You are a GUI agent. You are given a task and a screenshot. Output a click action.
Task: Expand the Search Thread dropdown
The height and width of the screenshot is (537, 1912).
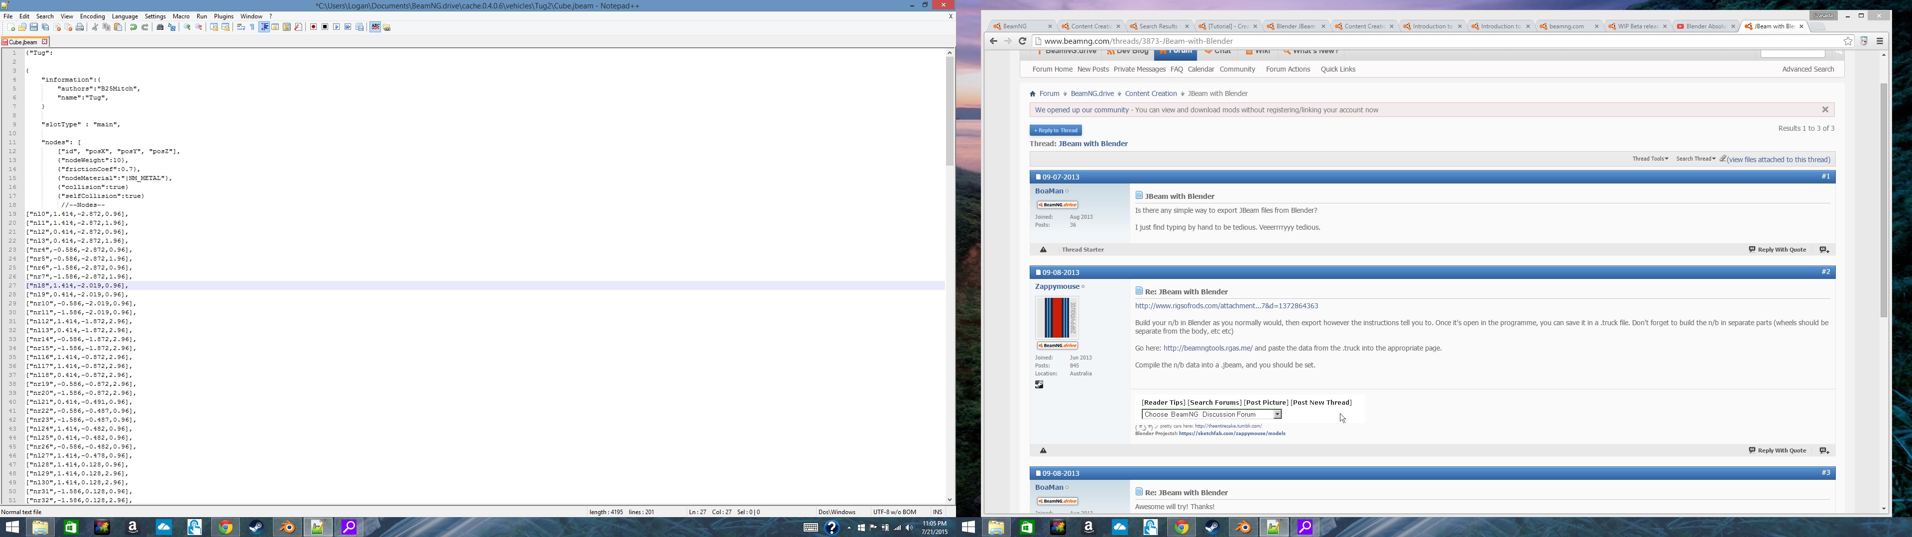(x=1696, y=159)
